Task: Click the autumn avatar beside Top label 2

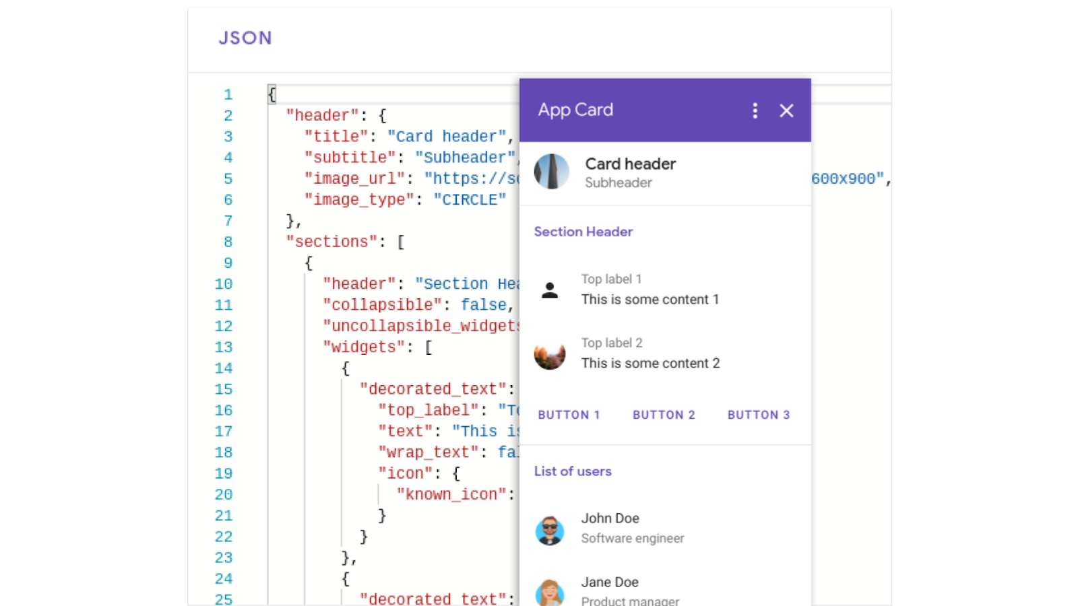Action: click(x=550, y=354)
